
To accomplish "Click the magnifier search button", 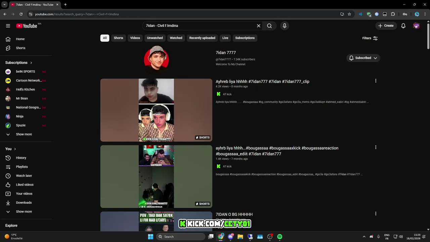I will coord(269,26).
